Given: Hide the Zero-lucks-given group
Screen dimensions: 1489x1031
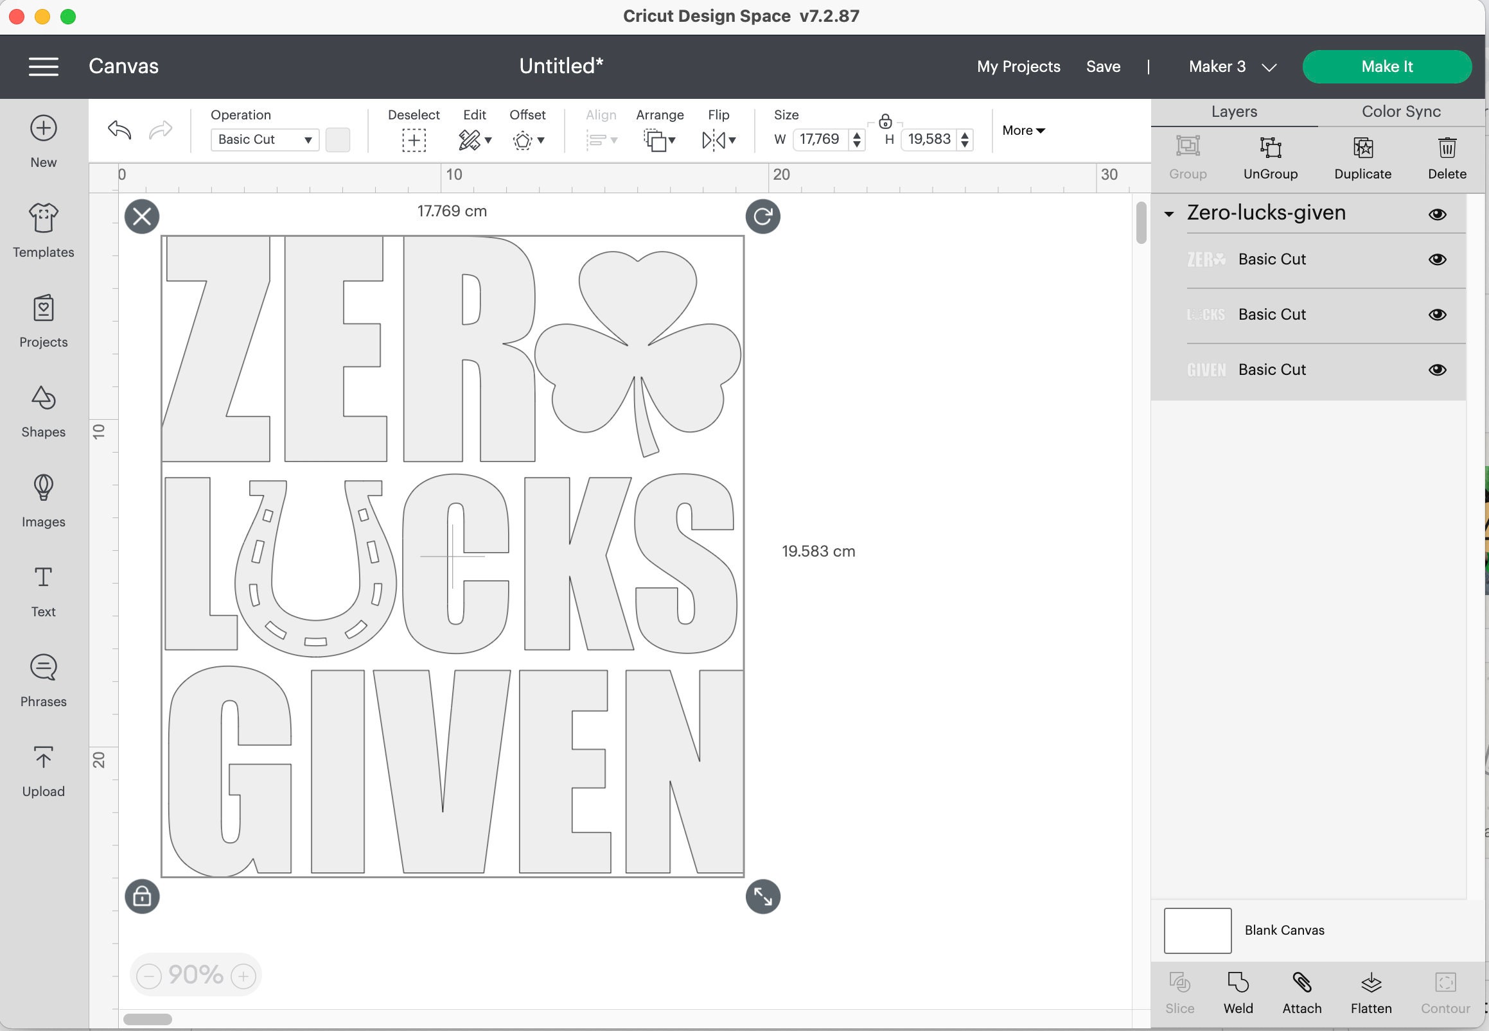Looking at the screenshot, I should tap(1438, 214).
